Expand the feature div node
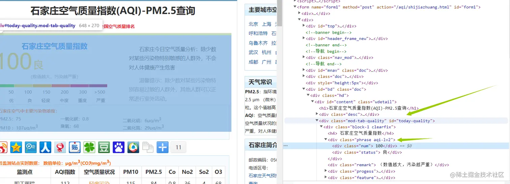 (x=325, y=178)
